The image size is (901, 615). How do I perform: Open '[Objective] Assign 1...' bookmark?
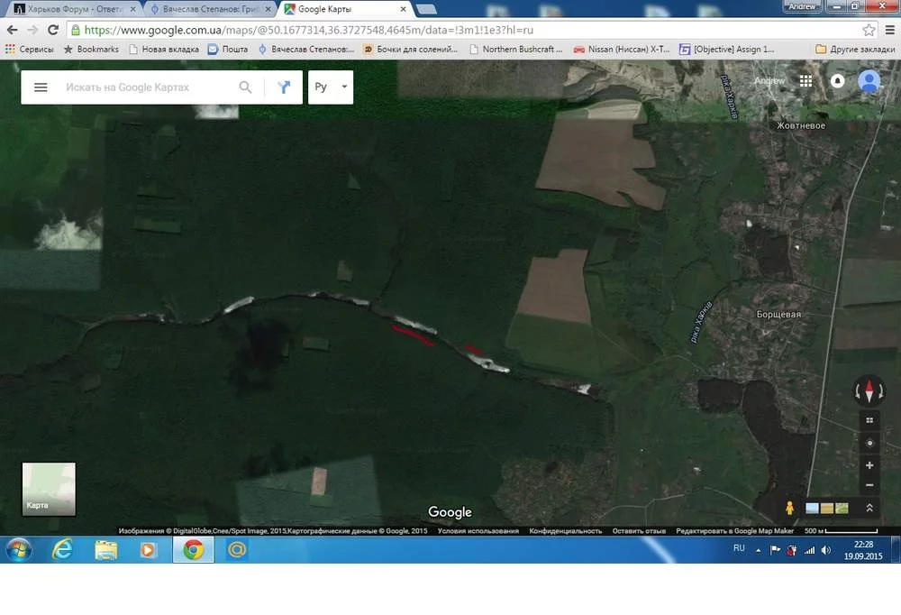click(x=727, y=50)
